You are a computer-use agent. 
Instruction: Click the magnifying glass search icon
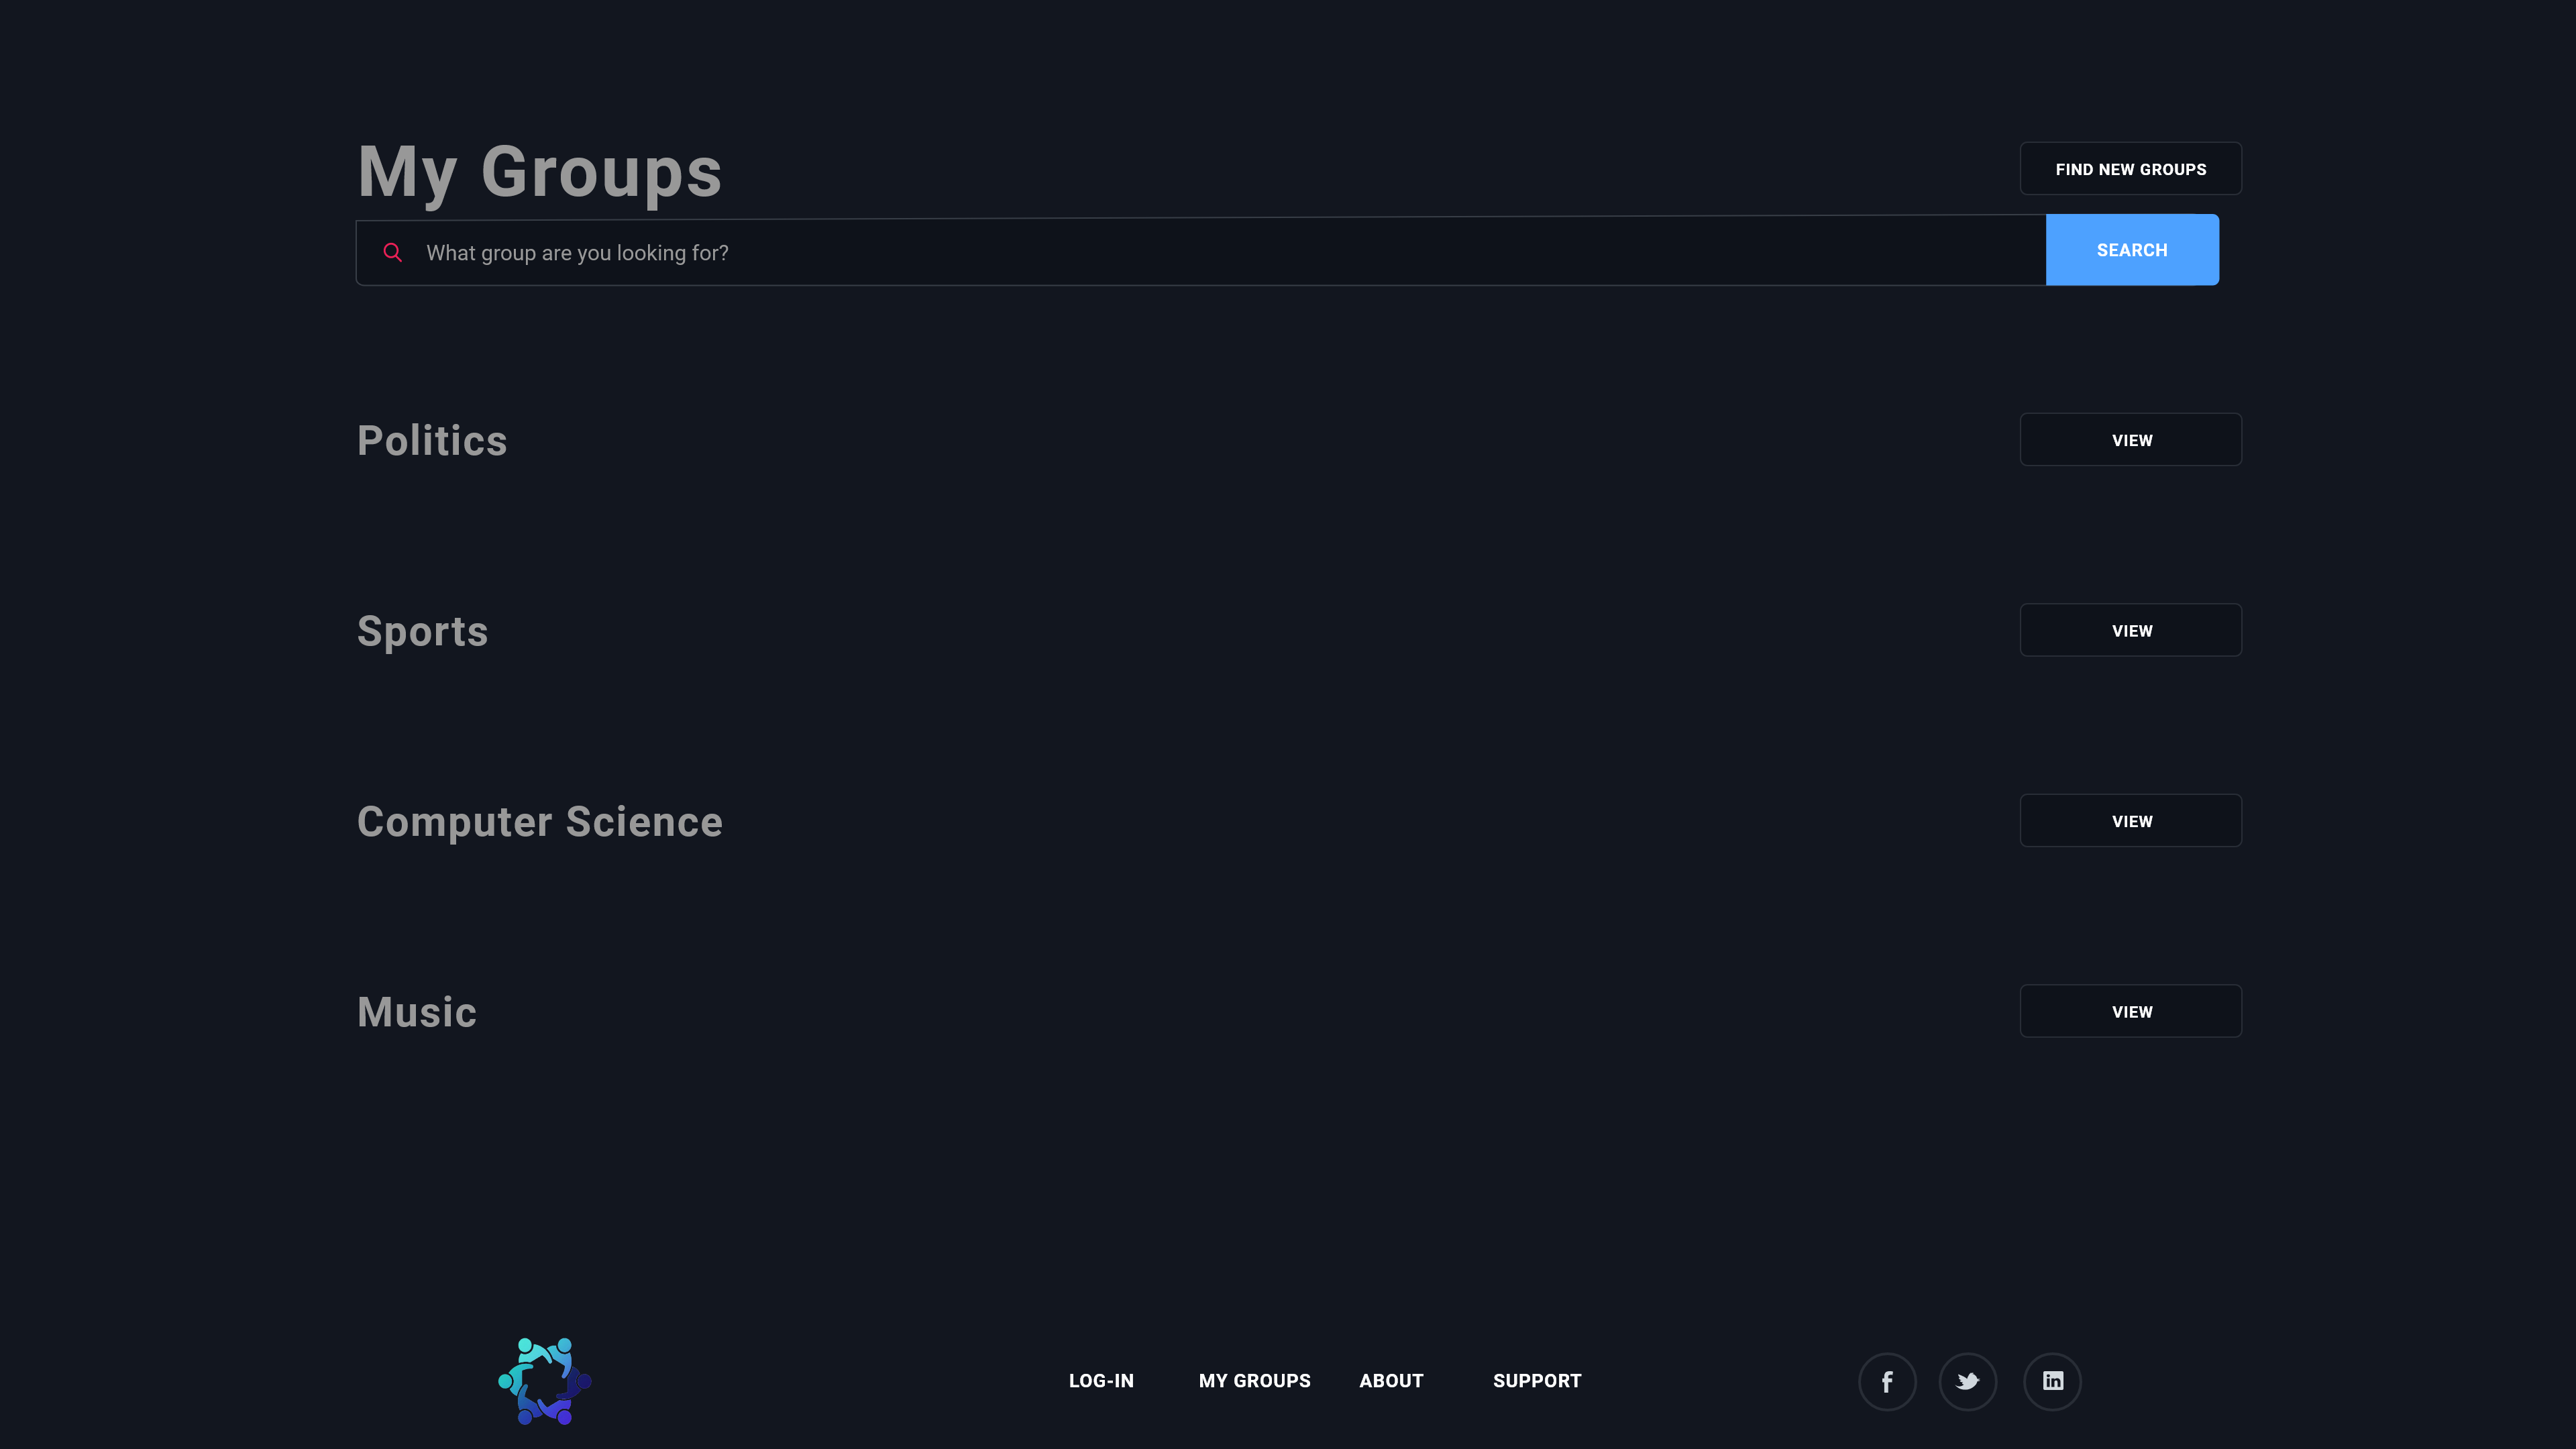coord(392,252)
